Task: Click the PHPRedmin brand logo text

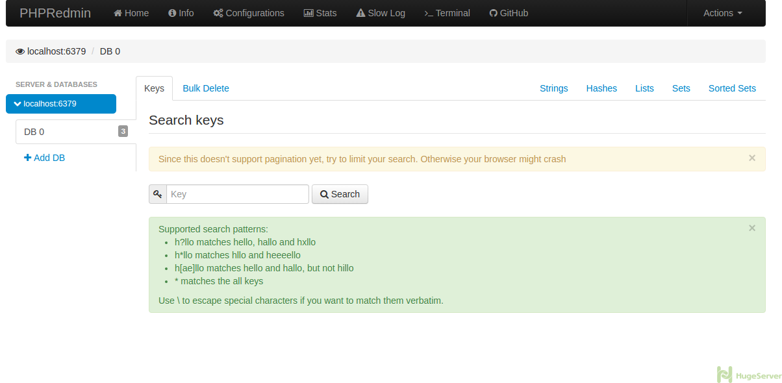Action: [55, 13]
